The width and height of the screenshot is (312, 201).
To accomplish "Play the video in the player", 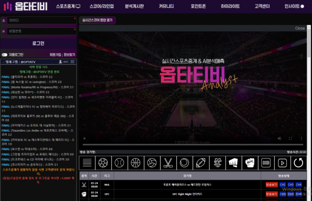I will (x=85, y=138).
